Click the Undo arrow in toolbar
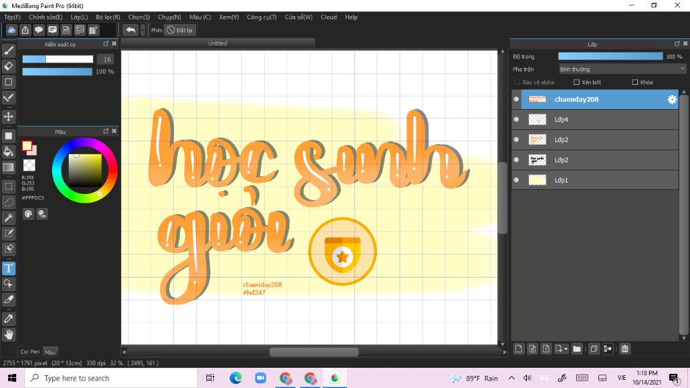Screen dimensions: 690x388 tap(131, 30)
